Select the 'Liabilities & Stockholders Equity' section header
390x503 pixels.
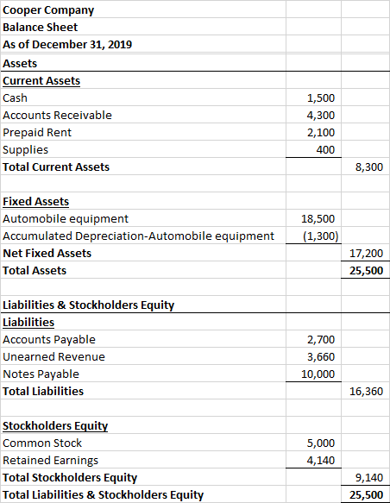[89, 305]
